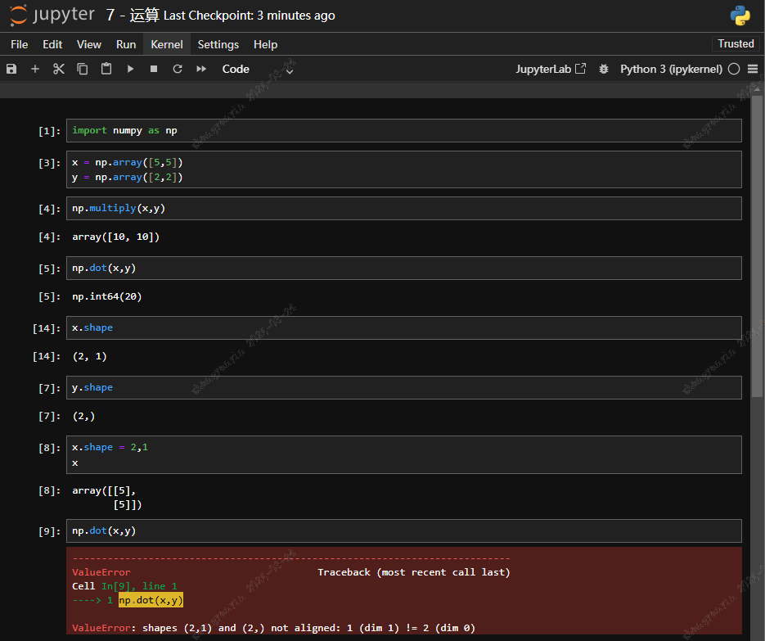Click the input prompt [14]: beside x.shape
This screenshot has height=641, width=765.
(47, 328)
